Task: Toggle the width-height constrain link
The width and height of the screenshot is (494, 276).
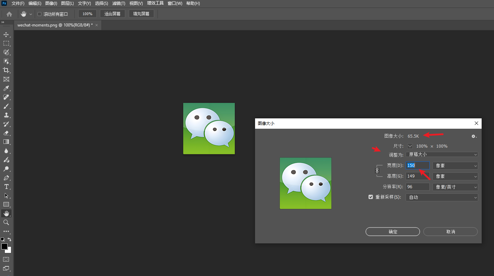Action: pyautogui.click(x=377, y=171)
